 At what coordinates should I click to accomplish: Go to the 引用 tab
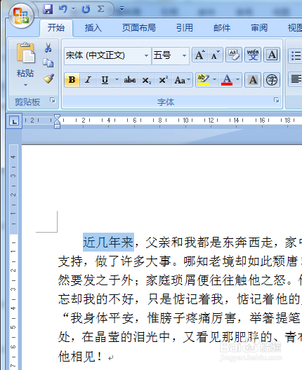[x=185, y=28]
